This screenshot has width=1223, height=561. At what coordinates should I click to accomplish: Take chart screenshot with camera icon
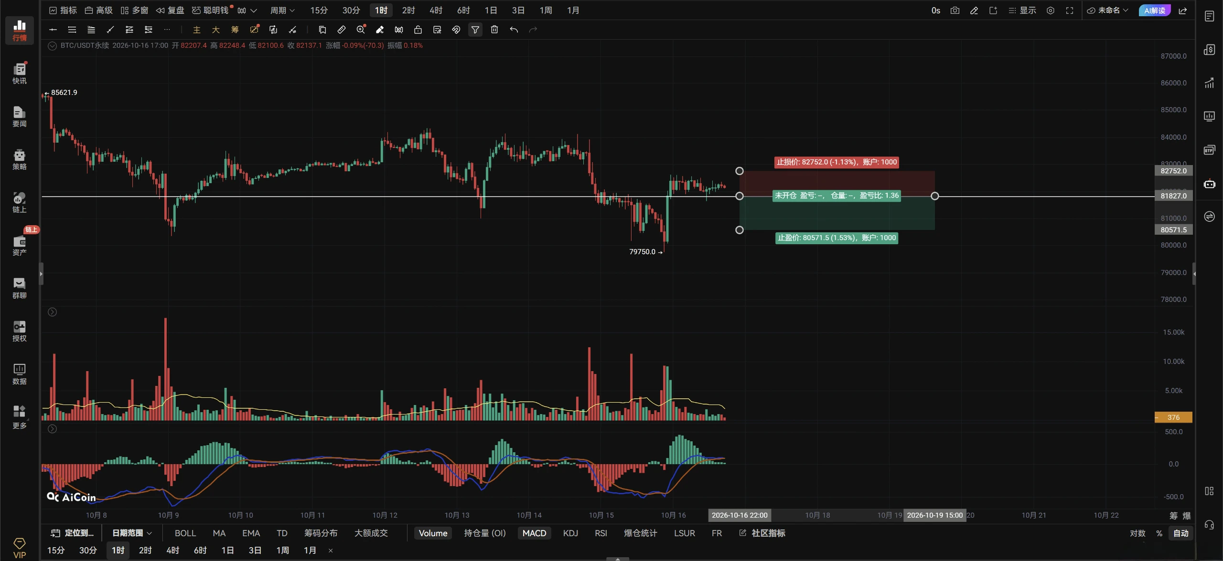(955, 10)
